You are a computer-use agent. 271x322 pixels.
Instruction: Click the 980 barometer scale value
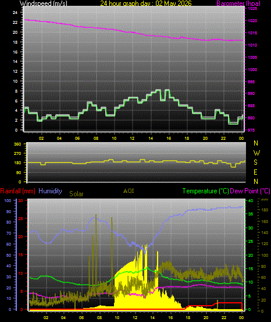click(251, 118)
